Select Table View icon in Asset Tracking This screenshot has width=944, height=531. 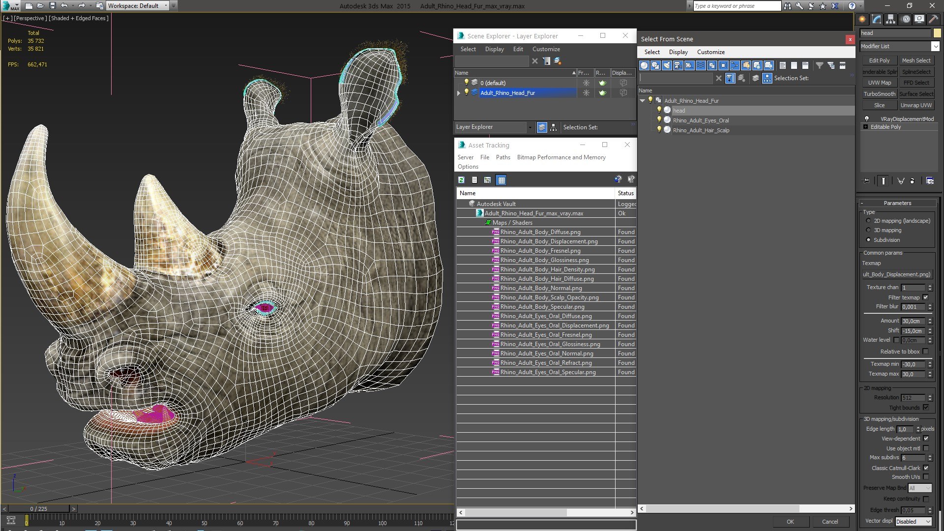click(501, 180)
